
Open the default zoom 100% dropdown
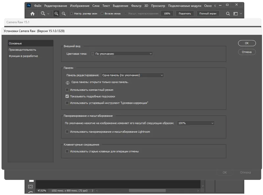pos(196,123)
